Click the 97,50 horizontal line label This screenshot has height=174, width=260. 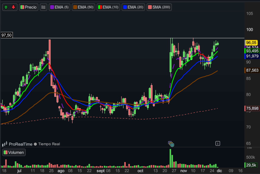click(7, 35)
